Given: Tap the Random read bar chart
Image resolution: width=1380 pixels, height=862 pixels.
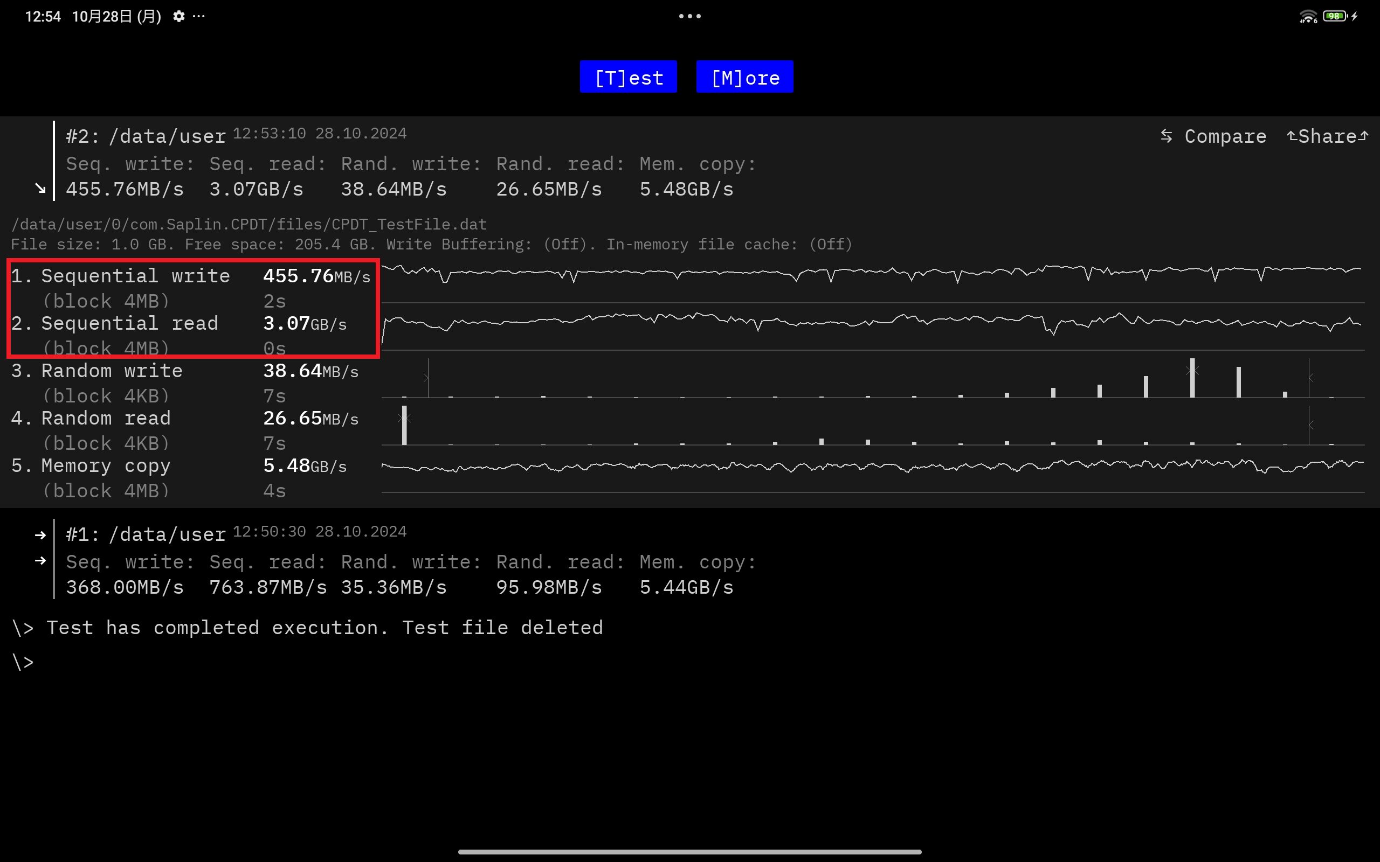Looking at the screenshot, I should click(x=873, y=425).
